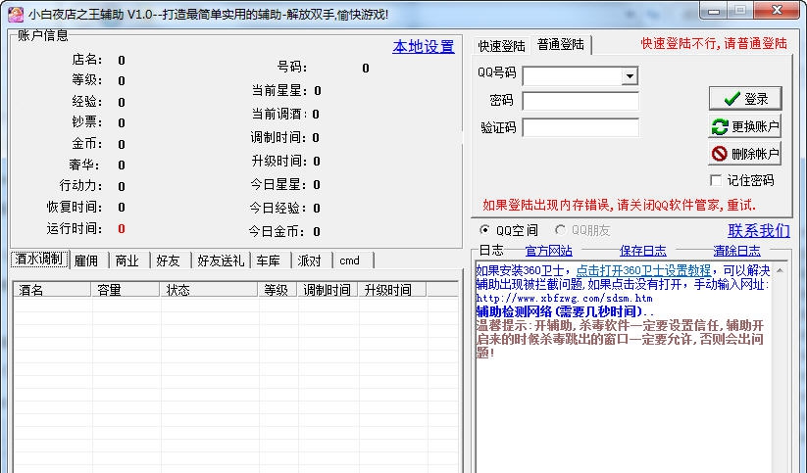The width and height of the screenshot is (807, 473).
Task: Switch to the 快速登陆 tab
Action: 501,46
